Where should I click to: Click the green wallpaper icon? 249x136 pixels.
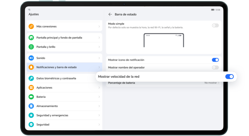coord(31,38)
